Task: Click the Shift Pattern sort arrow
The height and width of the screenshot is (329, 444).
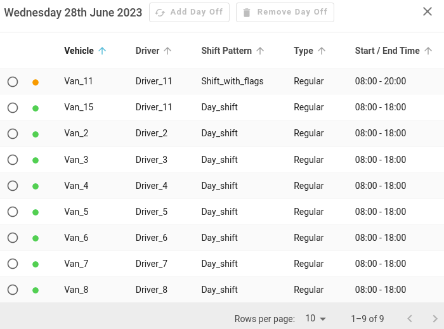Action: click(260, 51)
